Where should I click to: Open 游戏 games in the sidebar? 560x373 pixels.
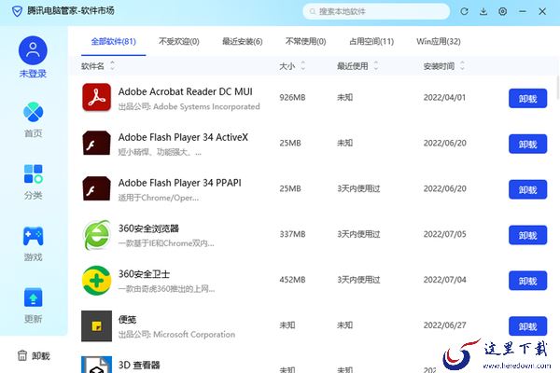[x=33, y=243]
